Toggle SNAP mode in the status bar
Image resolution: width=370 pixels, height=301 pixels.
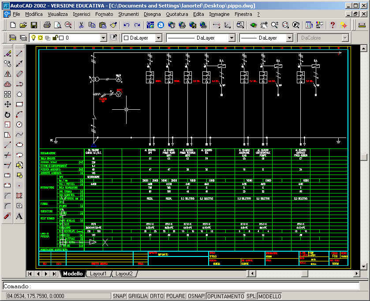coord(119,296)
